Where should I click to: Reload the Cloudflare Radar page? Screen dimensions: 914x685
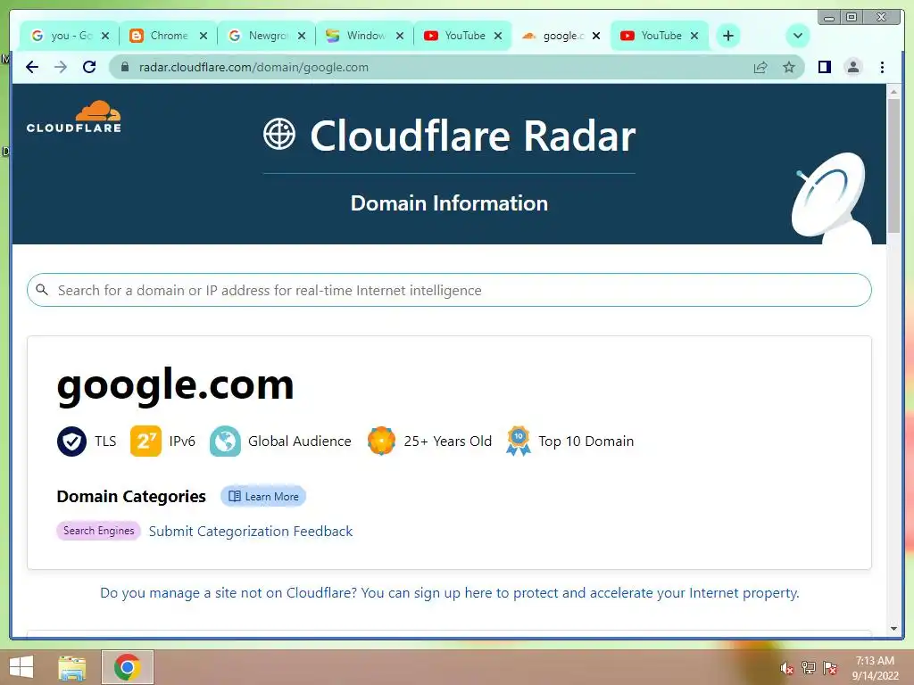(x=89, y=67)
